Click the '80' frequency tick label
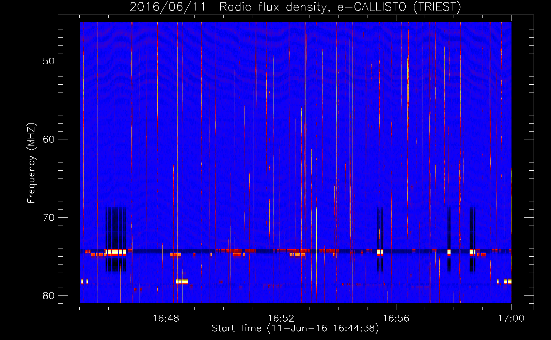The height and width of the screenshot is (340, 551). click(49, 296)
